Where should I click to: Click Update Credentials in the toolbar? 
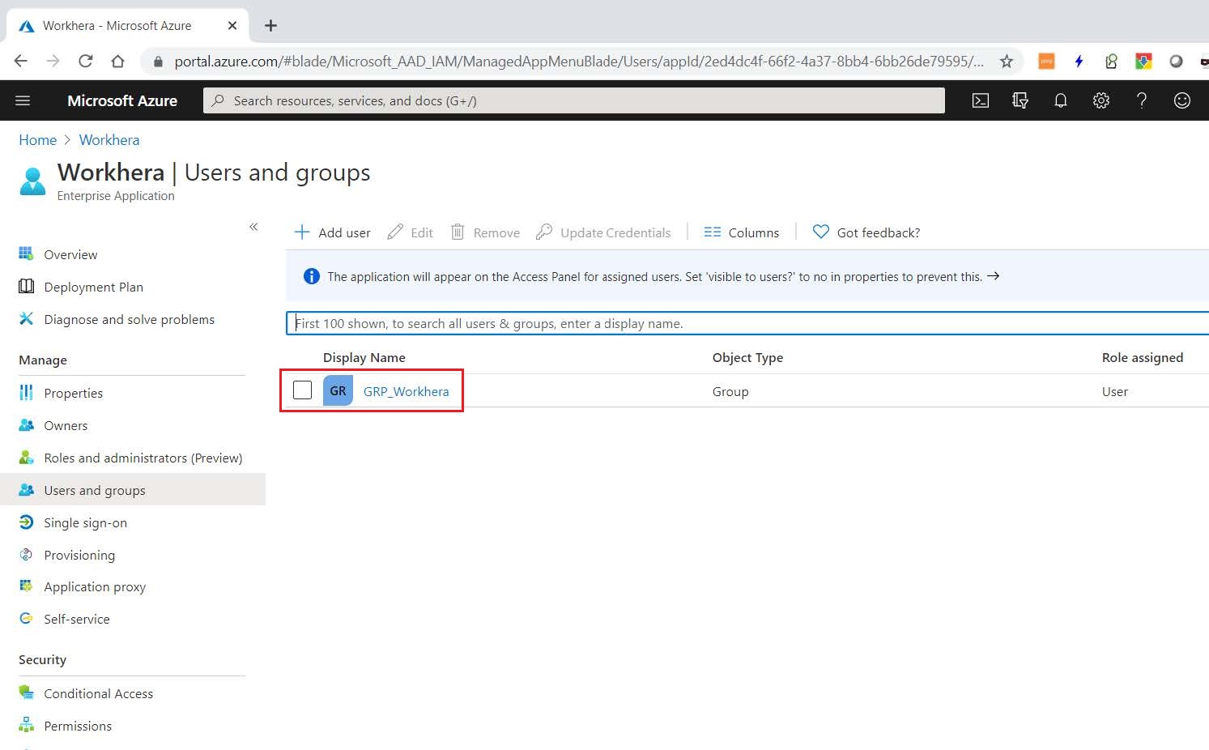(603, 232)
